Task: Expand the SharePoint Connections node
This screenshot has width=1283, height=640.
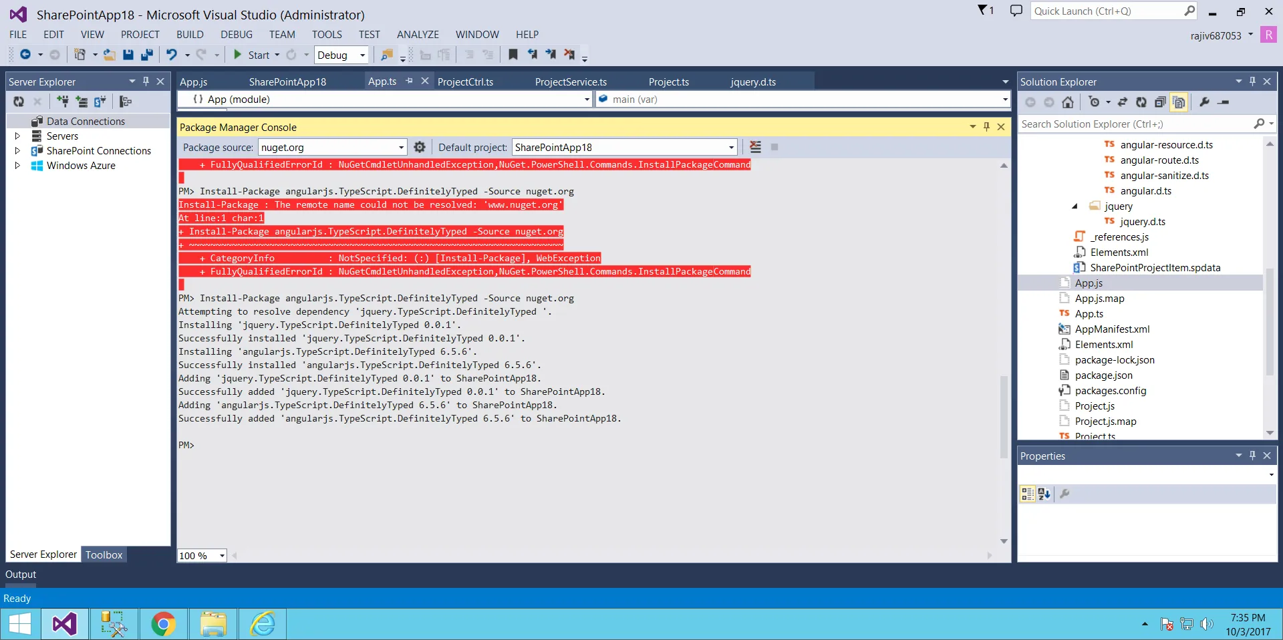Action: pos(17,150)
